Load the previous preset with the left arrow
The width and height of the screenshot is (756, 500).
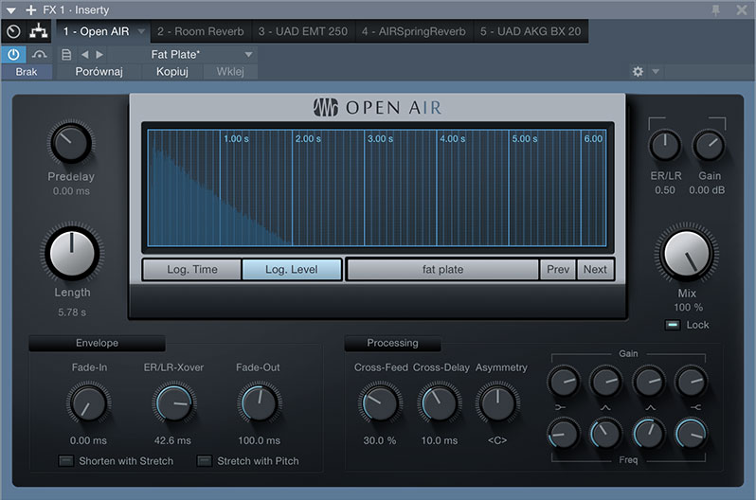[x=85, y=55]
